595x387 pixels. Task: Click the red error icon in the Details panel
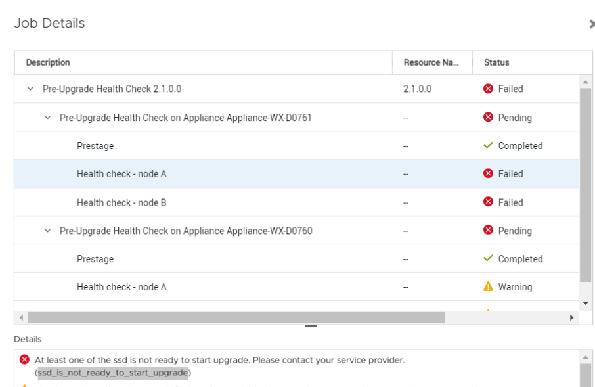[24, 359]
